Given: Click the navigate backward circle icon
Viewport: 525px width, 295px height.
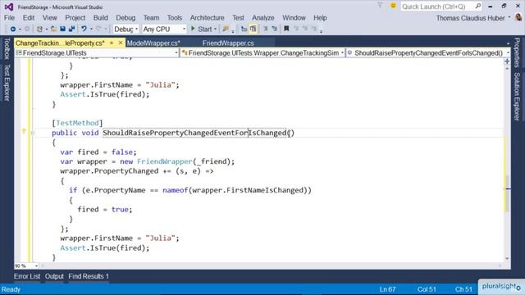Looking at the screenshot, I should (13, 29).
